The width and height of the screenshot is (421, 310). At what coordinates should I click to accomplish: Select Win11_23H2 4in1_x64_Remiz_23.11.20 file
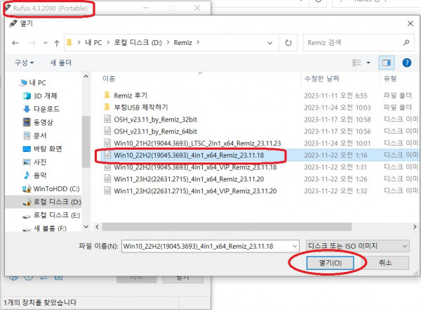189,179
